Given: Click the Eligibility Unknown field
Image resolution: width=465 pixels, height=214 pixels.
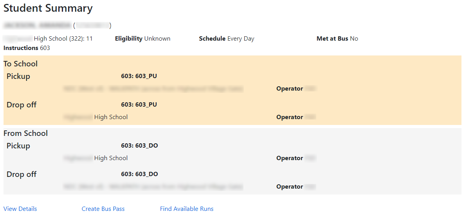Looking at the screenshot, I should click(142, 39).
